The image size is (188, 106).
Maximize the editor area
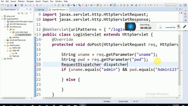pyautogui.click(x=180, y=9)
